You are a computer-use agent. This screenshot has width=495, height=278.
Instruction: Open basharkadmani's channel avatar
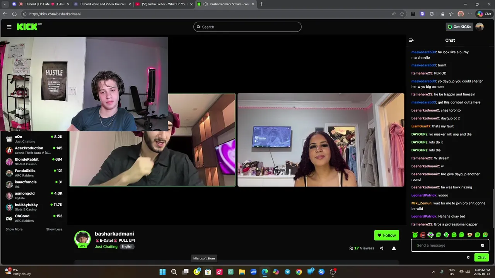[x=82, y=239]
